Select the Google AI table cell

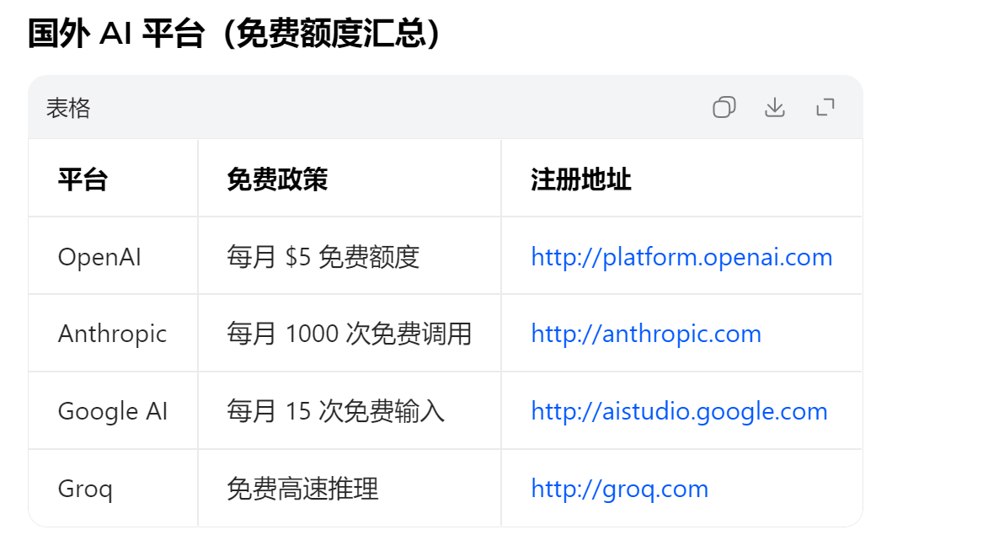(110, 410)
